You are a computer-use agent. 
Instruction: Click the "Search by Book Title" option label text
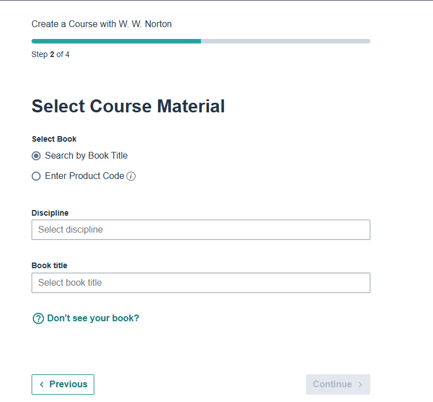[86, 156]
